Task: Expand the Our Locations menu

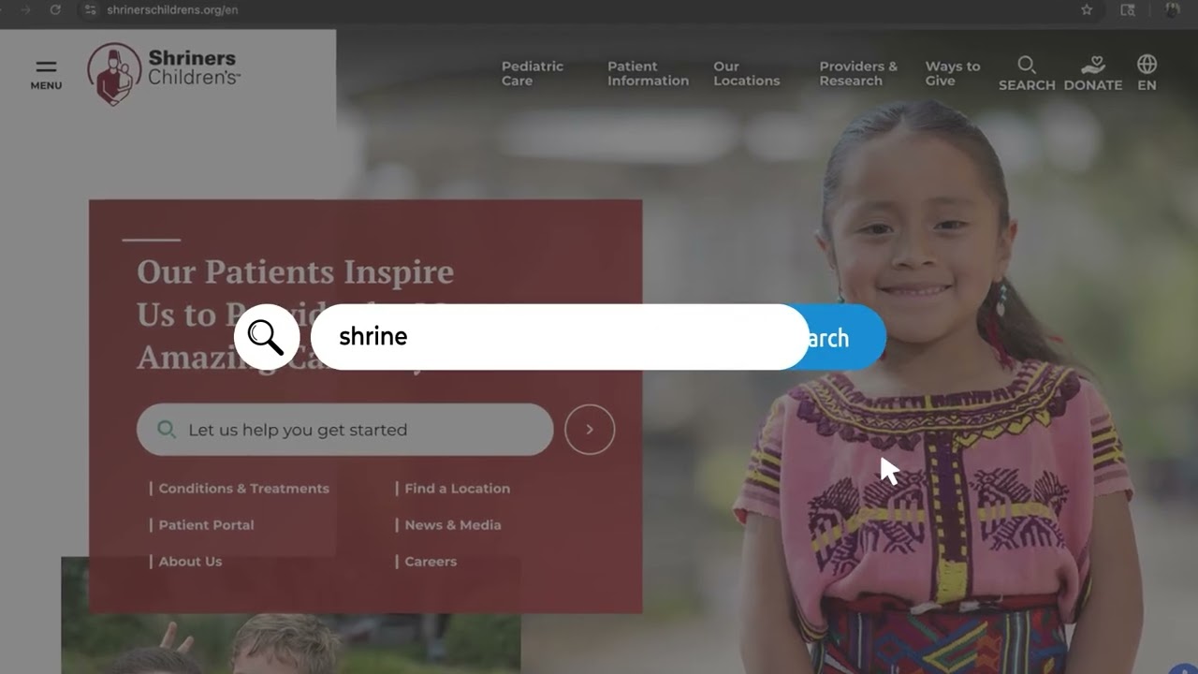Action: (x=746, y=73)
